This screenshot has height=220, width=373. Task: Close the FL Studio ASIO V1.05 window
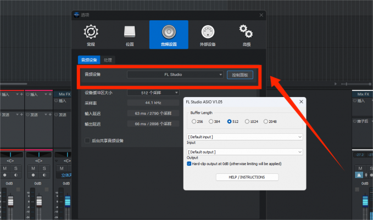[x=301, y=101]
